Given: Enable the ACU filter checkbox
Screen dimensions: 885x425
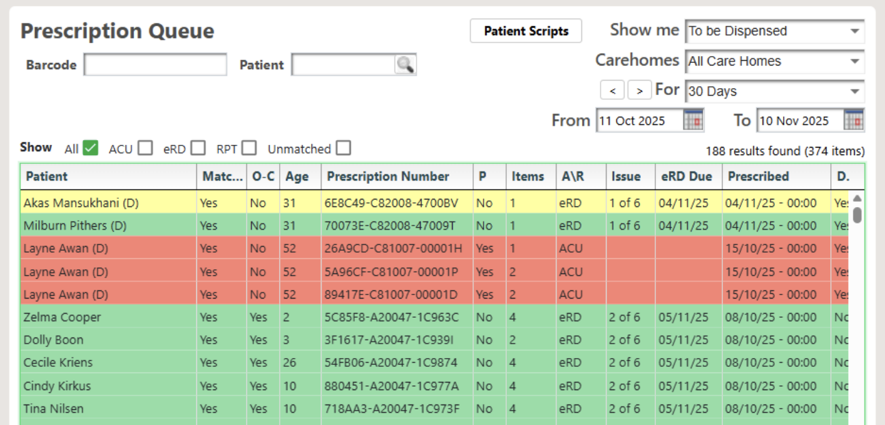Looking at the screenshot, I should click(x=144, y=148).
